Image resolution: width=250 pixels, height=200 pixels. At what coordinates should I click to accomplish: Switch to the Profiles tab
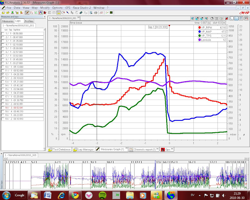click(x=29, y=21)
